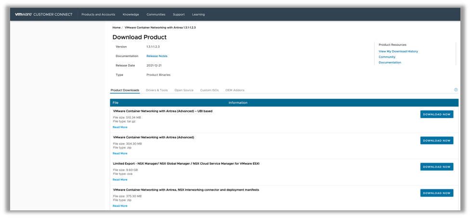Click the Release Notes link
Screen dimensions: 470x218
[157, 56]
